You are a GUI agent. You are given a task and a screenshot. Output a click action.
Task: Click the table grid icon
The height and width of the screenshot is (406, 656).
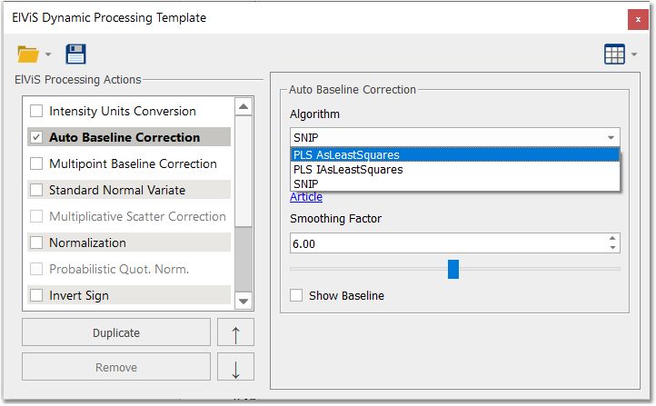[x=614, y=54]
